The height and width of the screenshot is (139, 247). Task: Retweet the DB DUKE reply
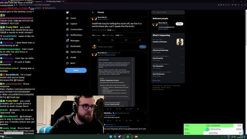(x=108, y=120)
